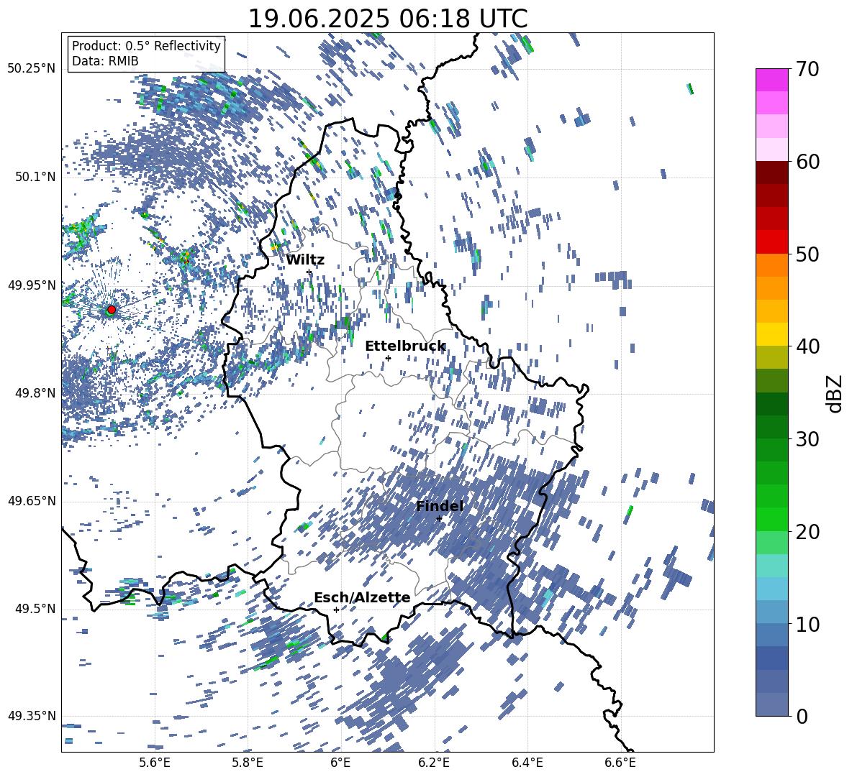Click the 6.2°E longitude label
The image size is (852, 777).
[434, 763]
